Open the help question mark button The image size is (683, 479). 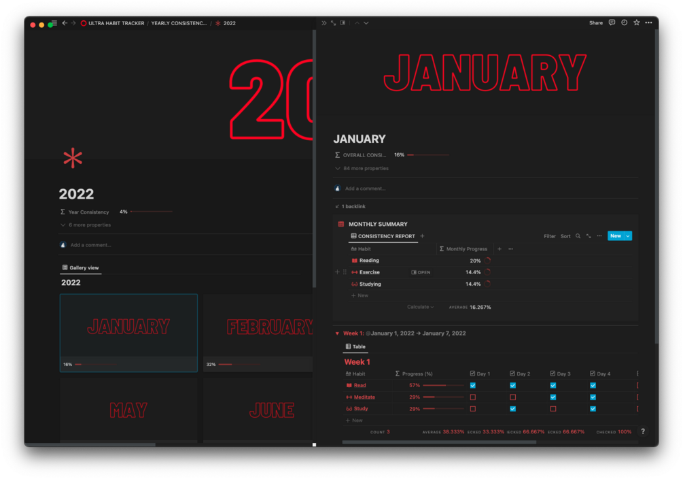click(643, 431)
